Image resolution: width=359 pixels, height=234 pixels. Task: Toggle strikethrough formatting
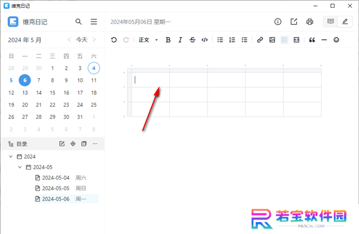193,40
